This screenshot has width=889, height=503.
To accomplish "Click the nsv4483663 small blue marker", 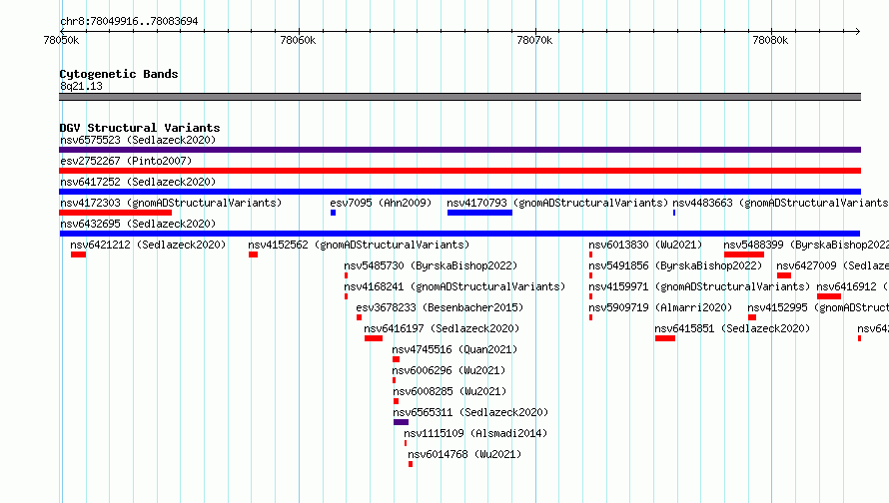I will point(674,213).
